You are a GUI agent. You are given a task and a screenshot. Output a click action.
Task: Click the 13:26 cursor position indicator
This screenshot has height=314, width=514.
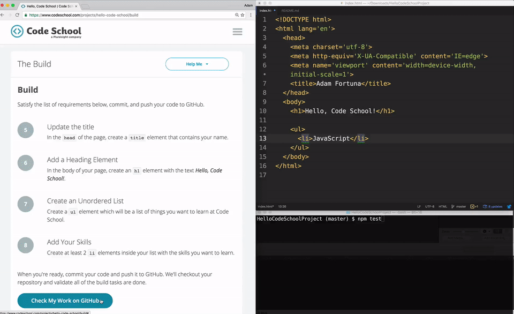point(282,206)
